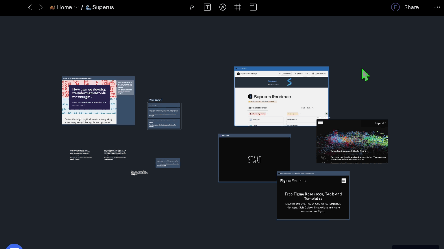Click Sort in the Roadmap card

[309, 108]
